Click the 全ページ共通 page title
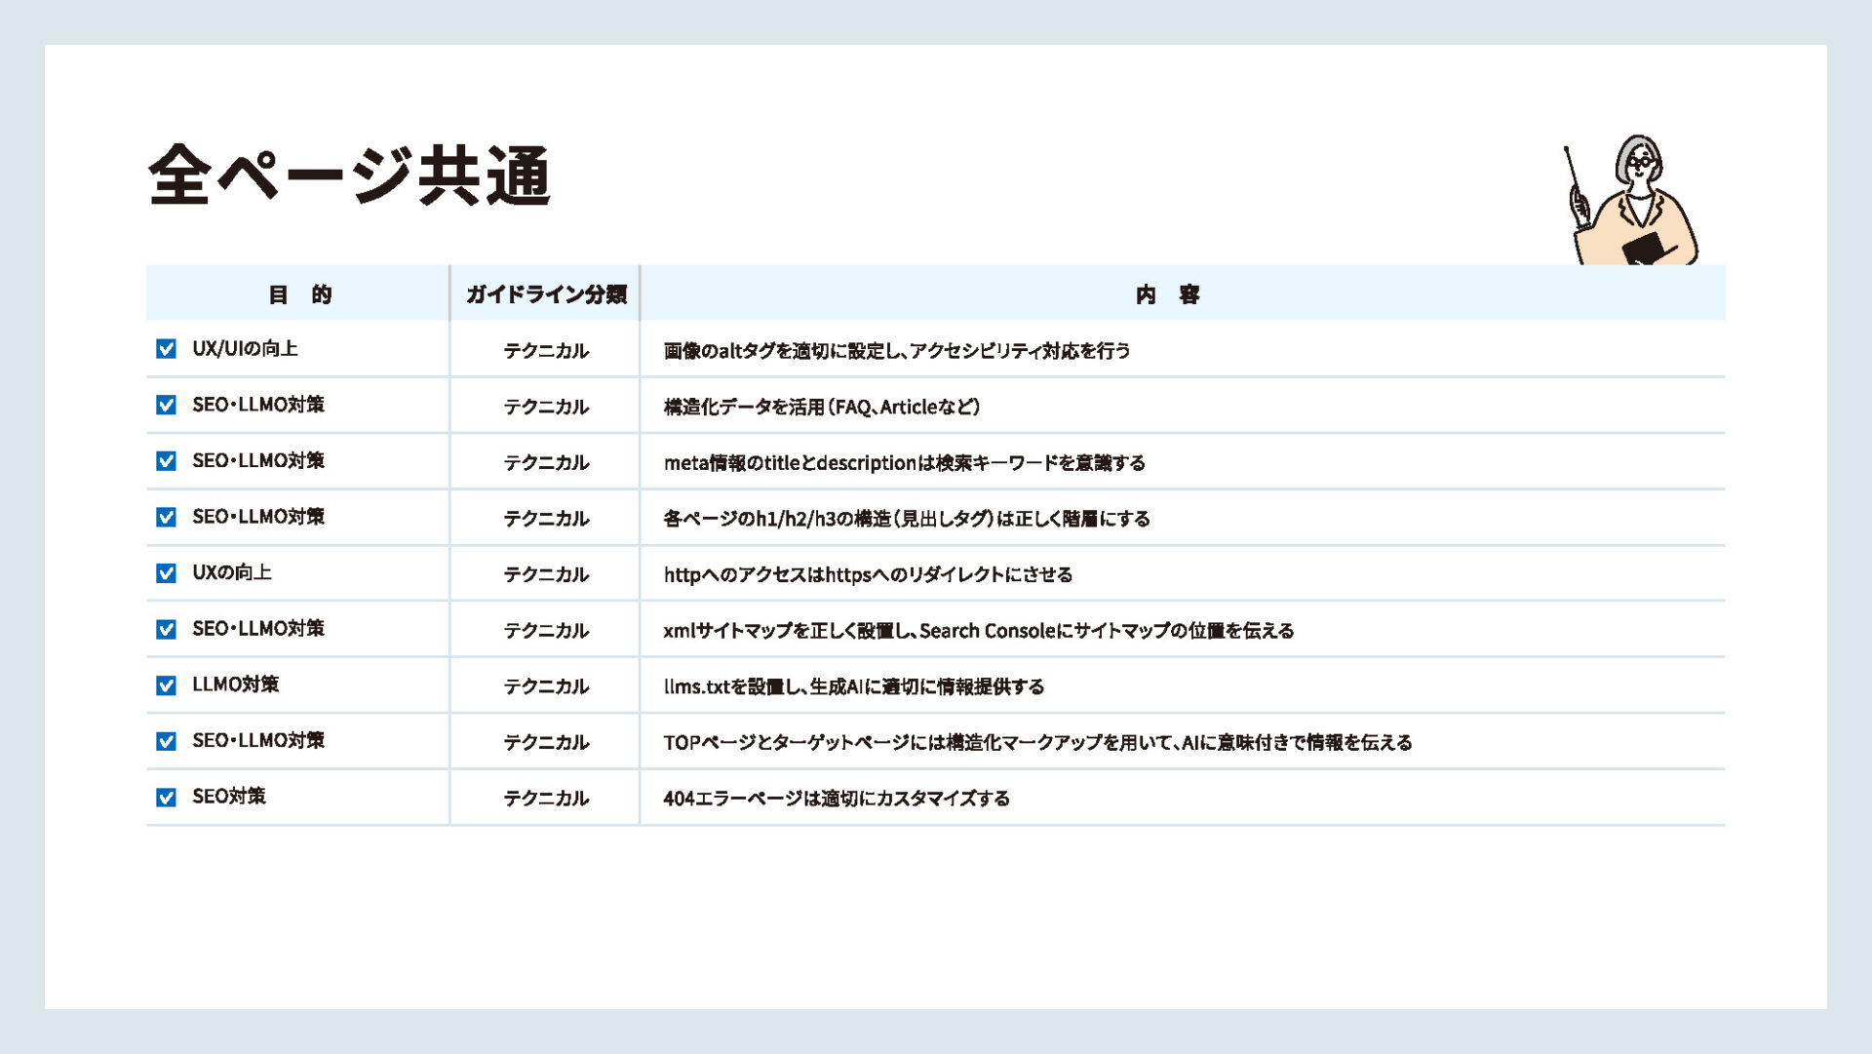 point(349,176)
